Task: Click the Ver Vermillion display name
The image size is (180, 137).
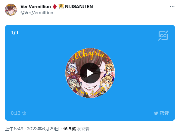Action: [36, 7]
